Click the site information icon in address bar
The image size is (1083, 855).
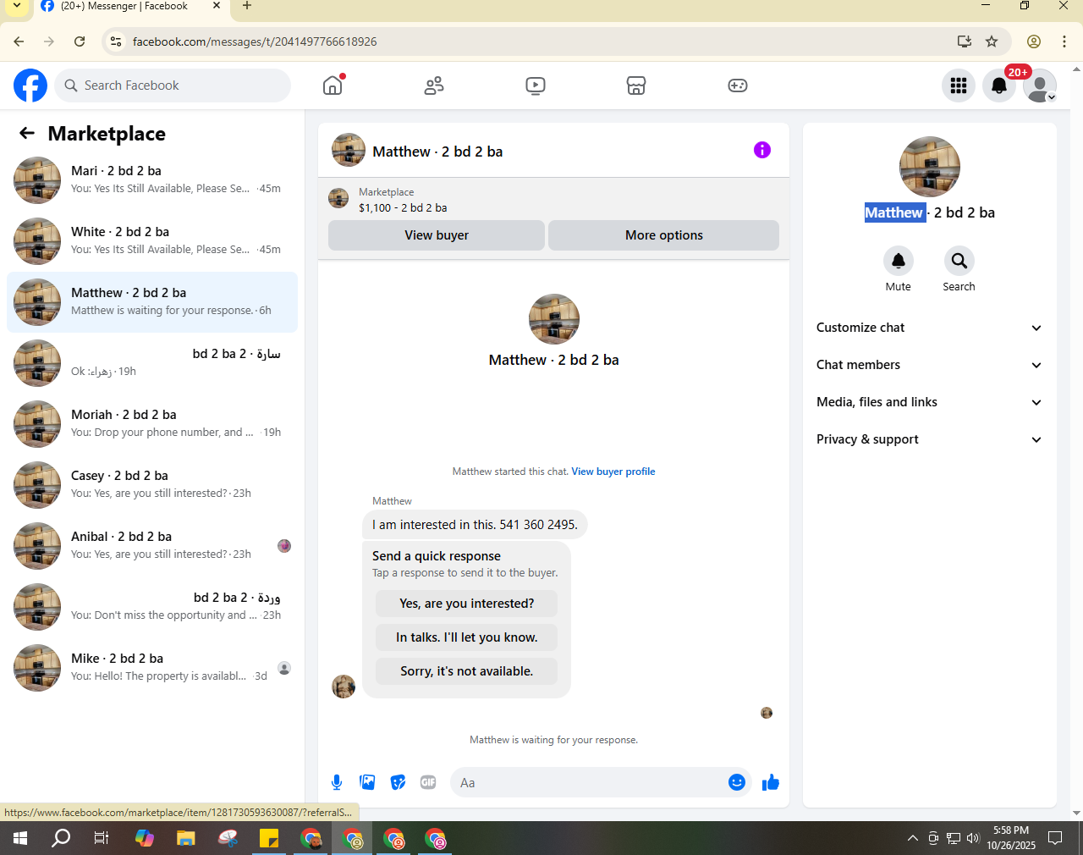[x=116, y=41]
